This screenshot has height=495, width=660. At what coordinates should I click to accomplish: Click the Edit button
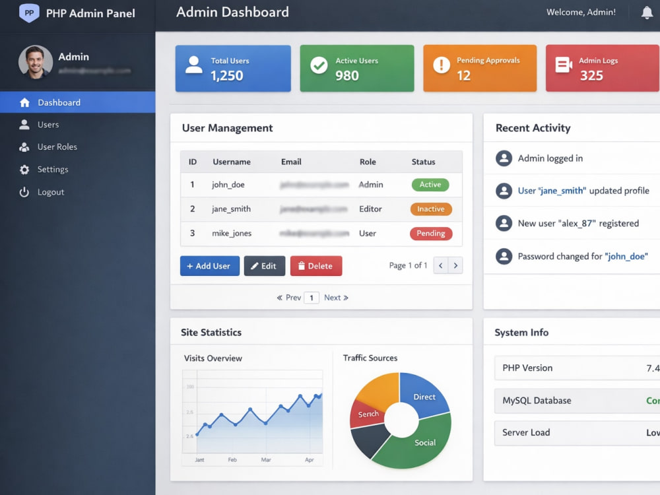click(265, 266)
